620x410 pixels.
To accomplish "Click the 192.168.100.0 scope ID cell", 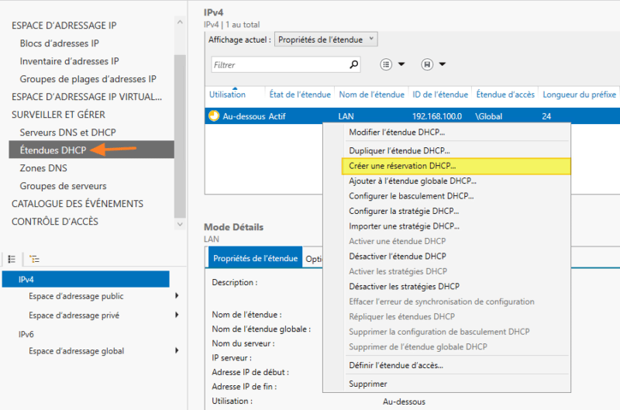I will tap(437, 116).
